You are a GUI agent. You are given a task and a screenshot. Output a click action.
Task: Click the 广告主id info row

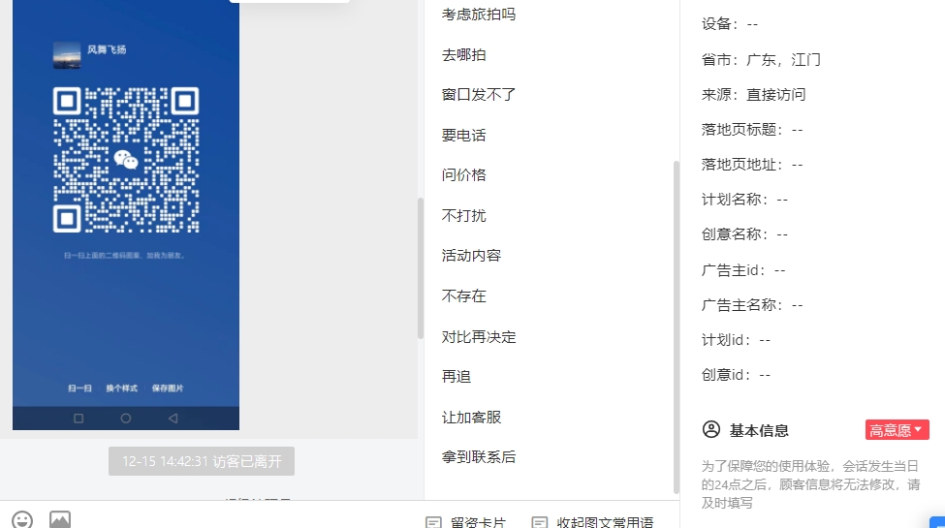click(743, 270)
